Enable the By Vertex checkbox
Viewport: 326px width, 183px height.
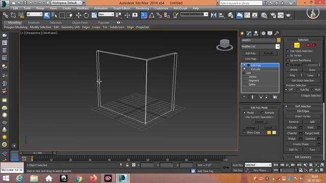click(x=288, y=55)
